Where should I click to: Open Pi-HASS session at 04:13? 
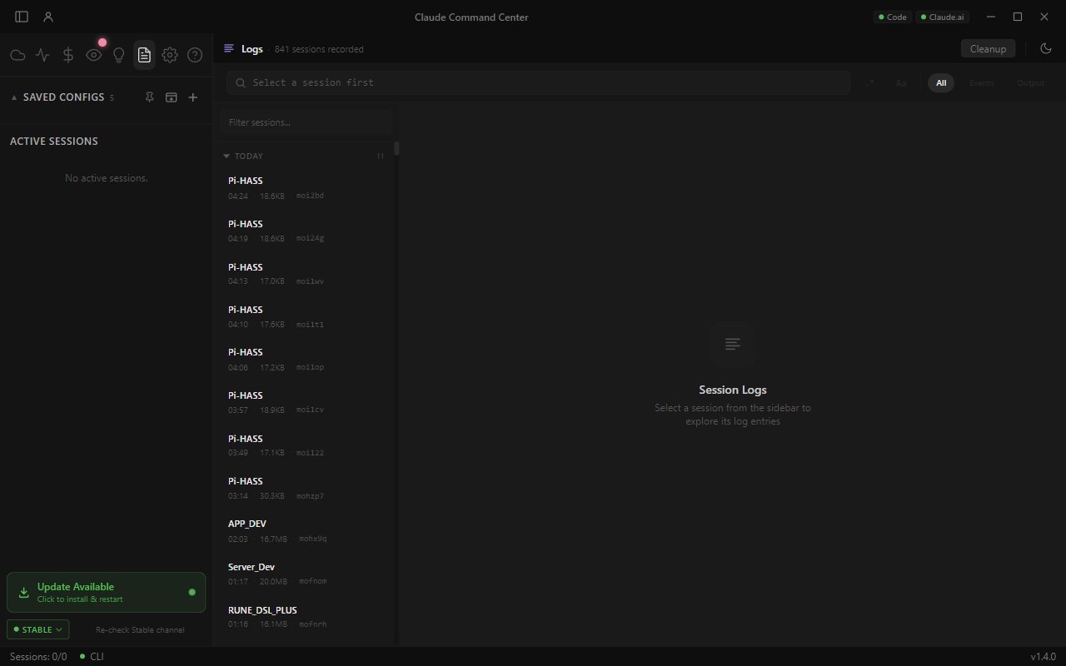(305, 273)
